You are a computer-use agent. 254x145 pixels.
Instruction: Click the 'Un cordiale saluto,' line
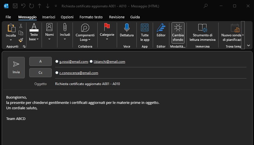point(22,108)
